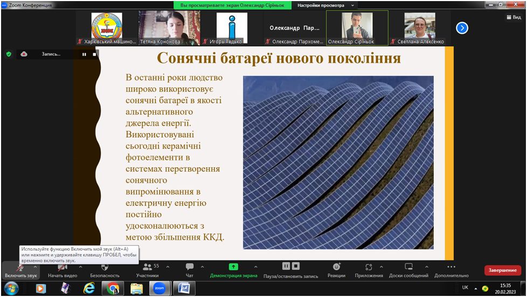The height and width of the screenshot is (297, 527).
Task: Open Google Chrome from taskbar
Action: point(113,288)
